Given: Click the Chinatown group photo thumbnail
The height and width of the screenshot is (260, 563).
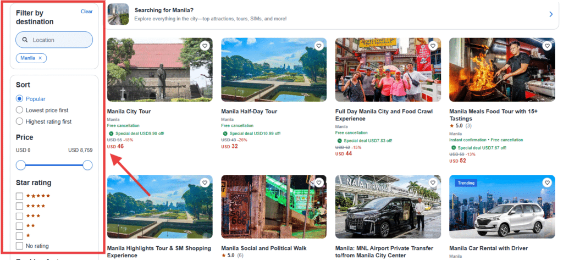Looking at the screenshot, I should tap(388, 70).
